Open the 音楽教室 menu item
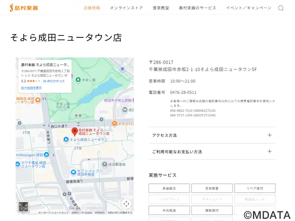 coord(161,8)
